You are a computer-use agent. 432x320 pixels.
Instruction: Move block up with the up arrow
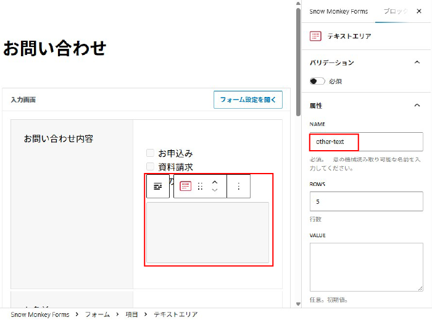pos(215,182)
